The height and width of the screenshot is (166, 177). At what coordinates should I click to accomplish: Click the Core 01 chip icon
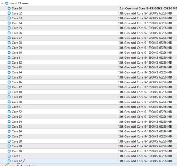9,8
